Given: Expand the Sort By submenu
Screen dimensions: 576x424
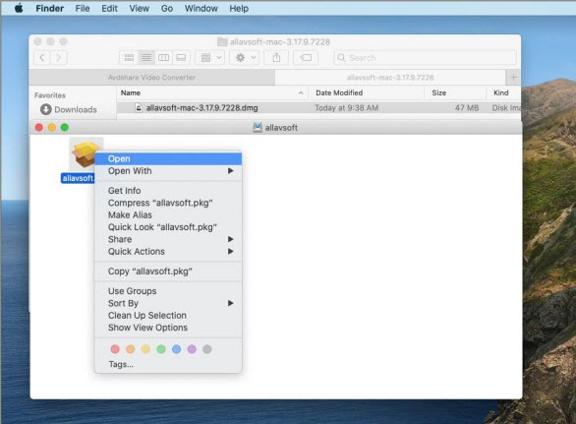Looking at the screenshot, I should (x=168, y=303).
